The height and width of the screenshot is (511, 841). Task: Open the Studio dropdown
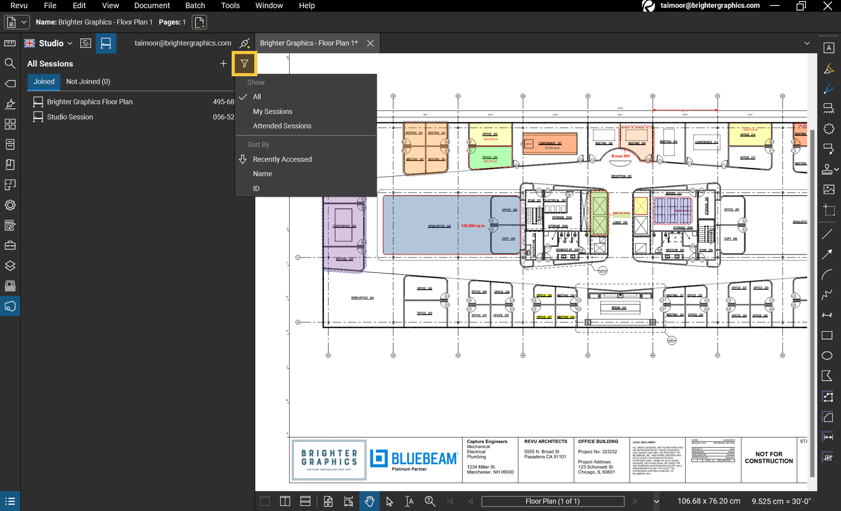(70, 43)
